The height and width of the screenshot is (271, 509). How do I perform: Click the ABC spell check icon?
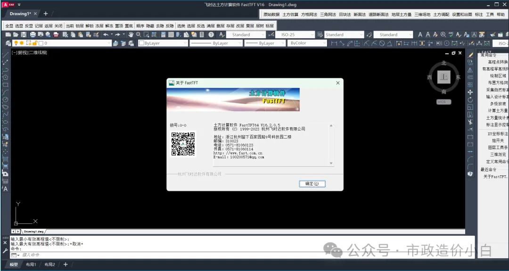coord(451,34)
